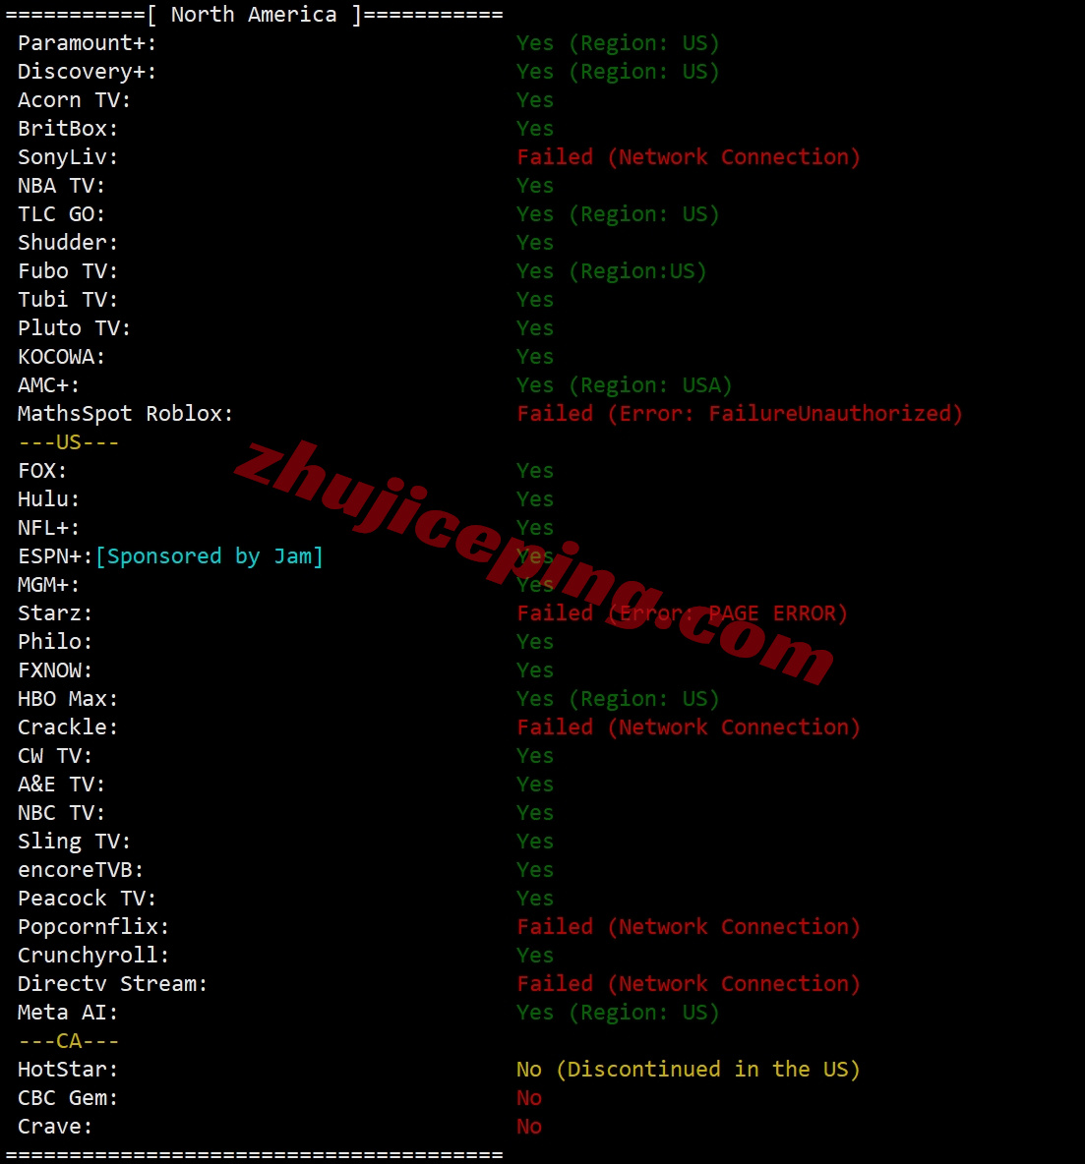The height and width of the screenshot is (1164, 1085).
Task: Click the Sponsored by Jam text
Action: [x=210, y=556]
